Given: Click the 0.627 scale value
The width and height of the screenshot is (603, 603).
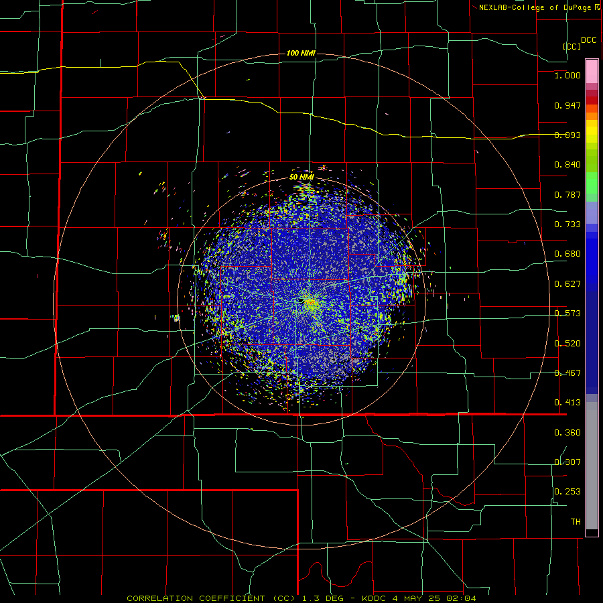Looking at the screenshot, I should (x=567, y=284).
